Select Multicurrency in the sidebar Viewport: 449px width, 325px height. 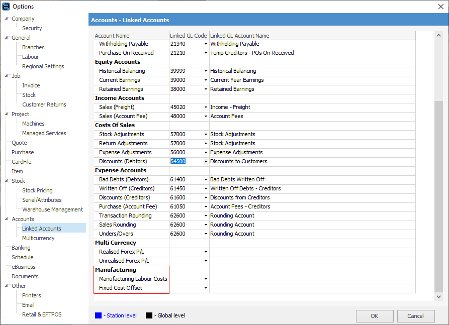pos(38,238)
